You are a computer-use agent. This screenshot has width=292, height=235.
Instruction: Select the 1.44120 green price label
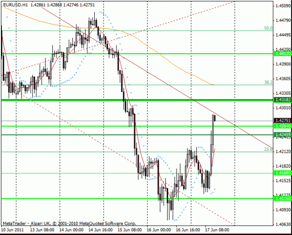pos(283,54)
